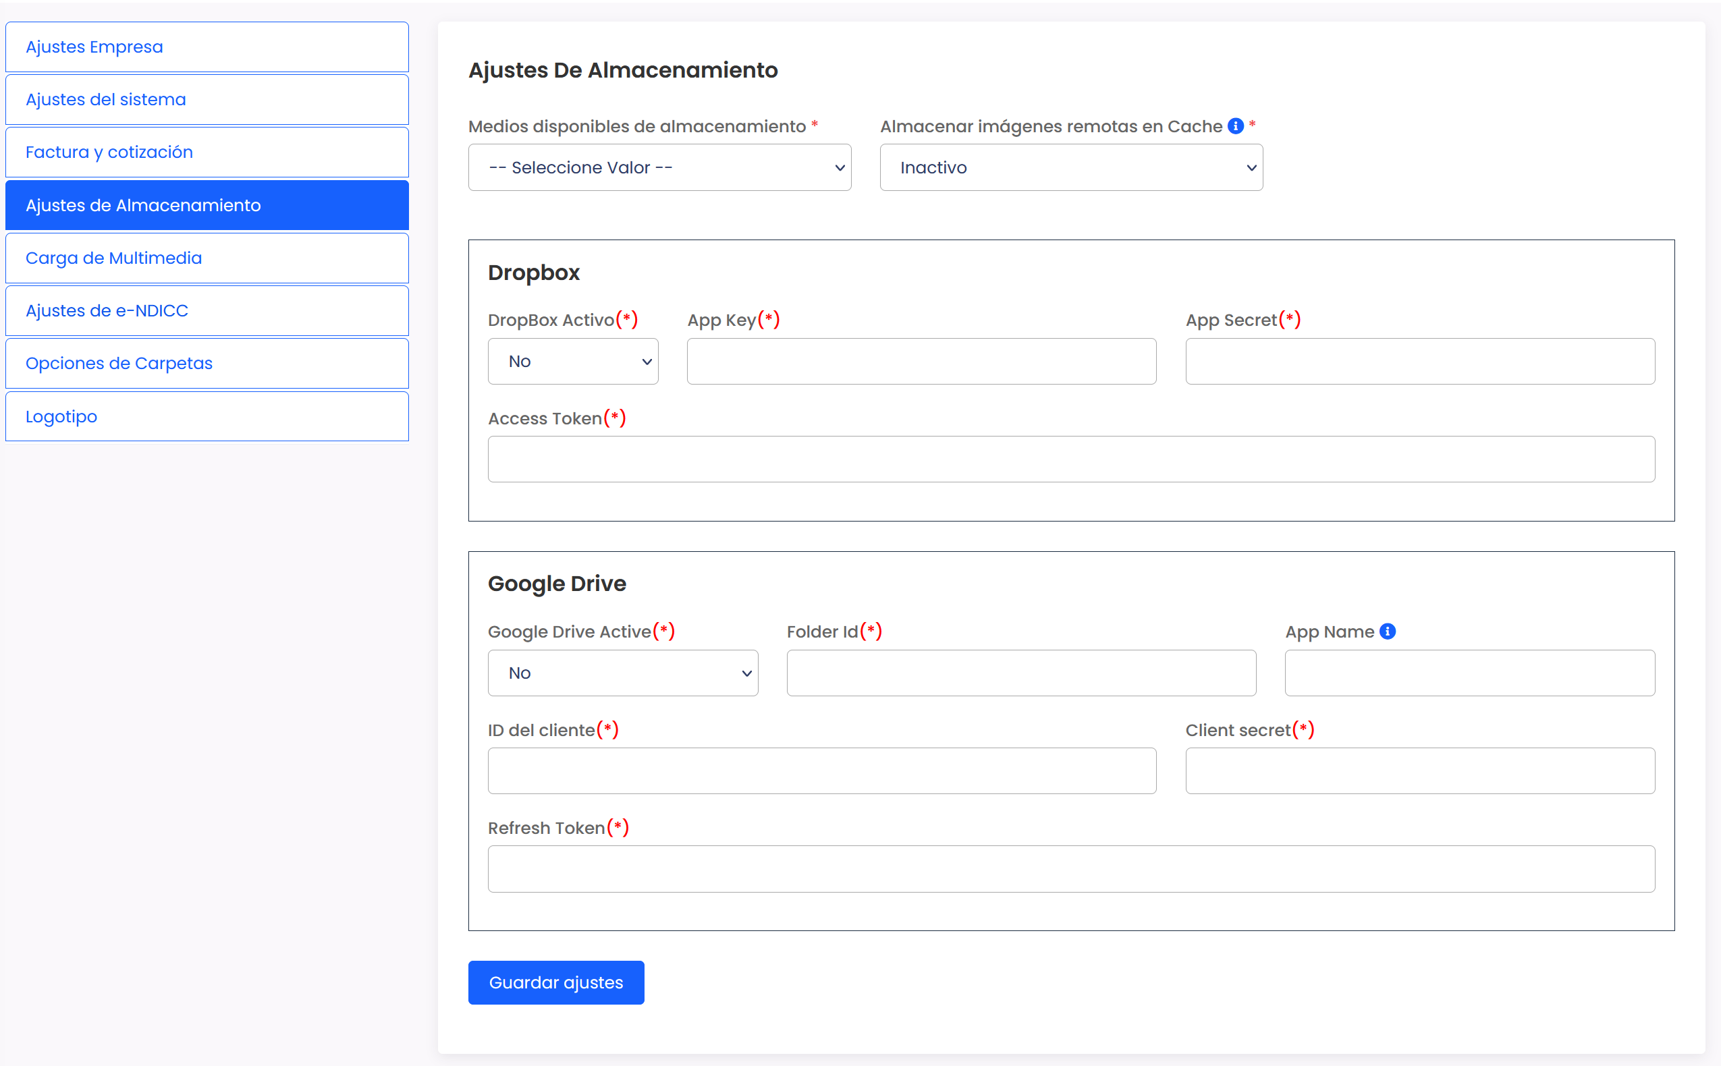Image resolution: width=1721 pixels, height=1066 pixels.
Task: Click the Access Token text field
Action: (x=1070, y=459)
